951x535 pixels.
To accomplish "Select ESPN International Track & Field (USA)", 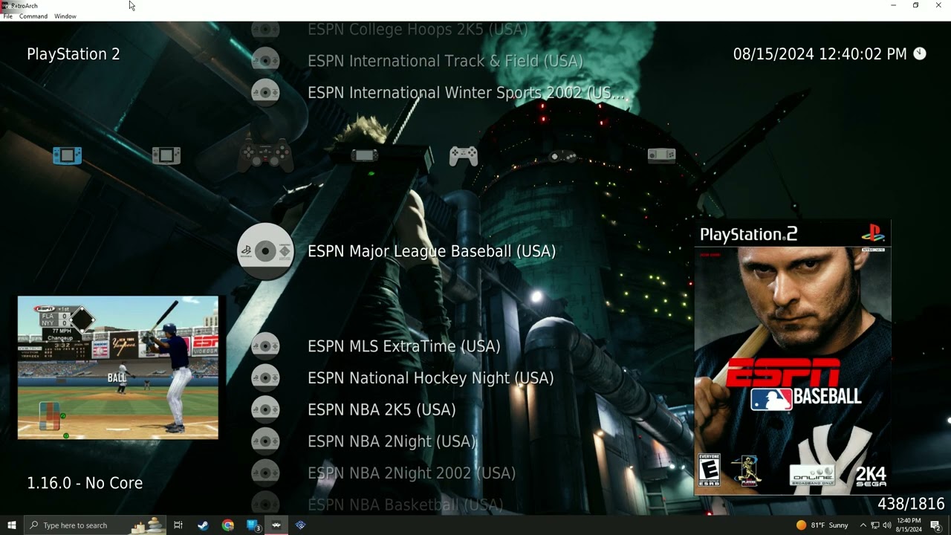I will 445,61.
